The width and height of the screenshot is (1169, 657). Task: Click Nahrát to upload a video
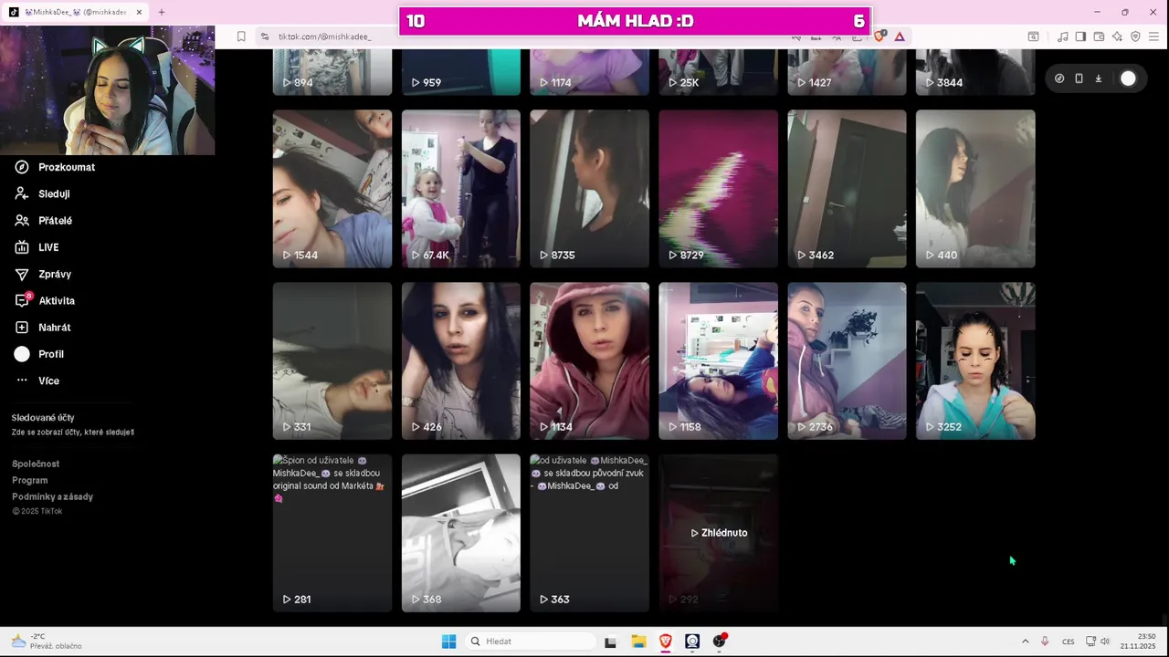click(x=42, y=327)
